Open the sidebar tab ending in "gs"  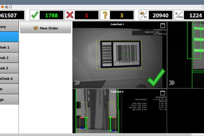pos(9,99)
